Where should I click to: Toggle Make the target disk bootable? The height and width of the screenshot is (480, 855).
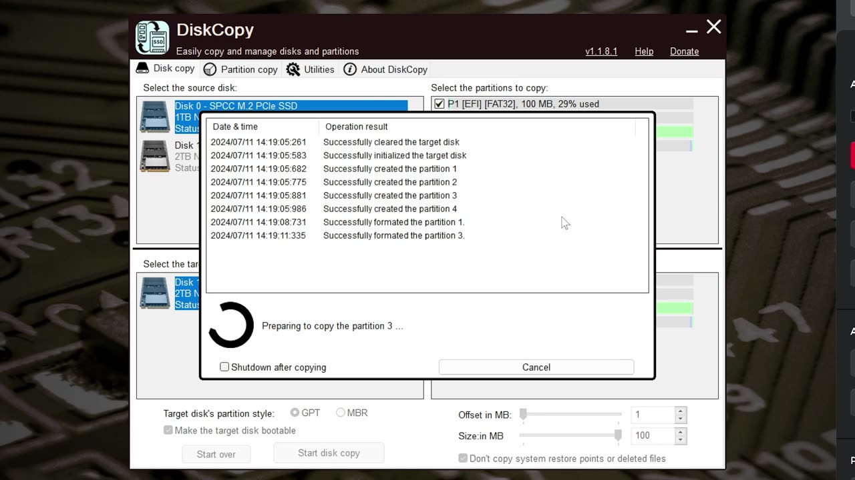tap(168, 431)
